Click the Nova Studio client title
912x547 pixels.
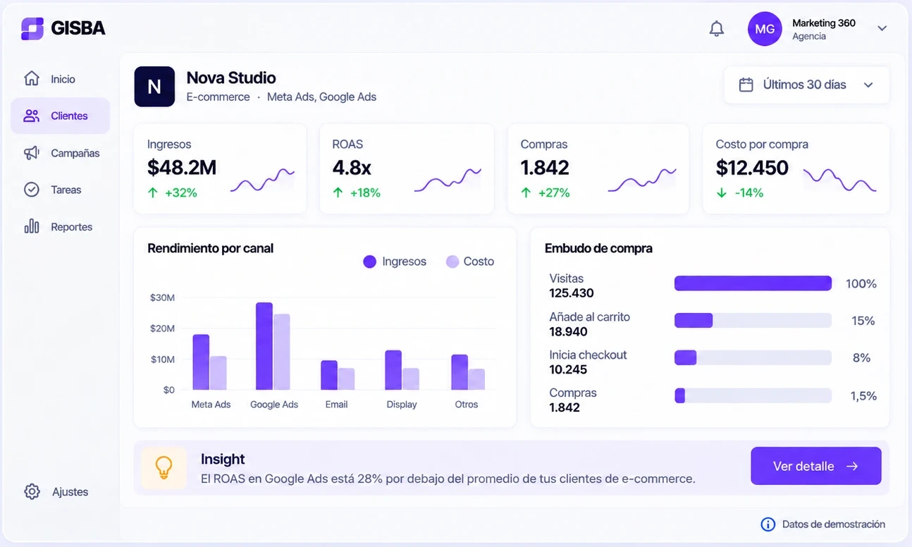pos(231,78)
